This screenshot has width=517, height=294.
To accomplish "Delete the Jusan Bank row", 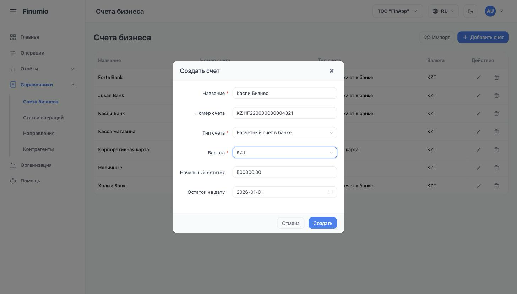I will 496,96.
